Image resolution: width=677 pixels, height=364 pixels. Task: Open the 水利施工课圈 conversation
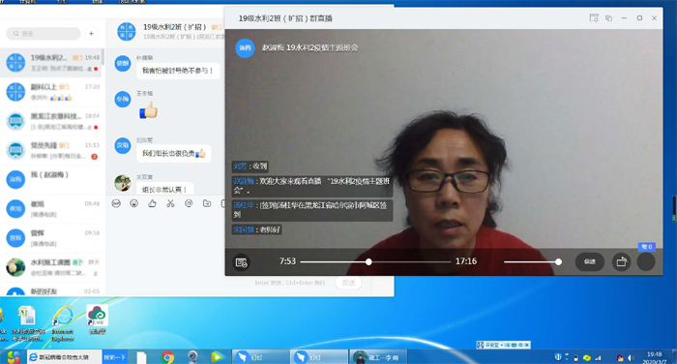(51, 267)
